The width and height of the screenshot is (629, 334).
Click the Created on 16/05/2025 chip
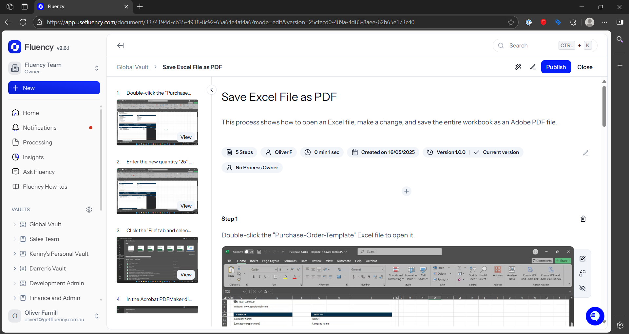(383, 152)
